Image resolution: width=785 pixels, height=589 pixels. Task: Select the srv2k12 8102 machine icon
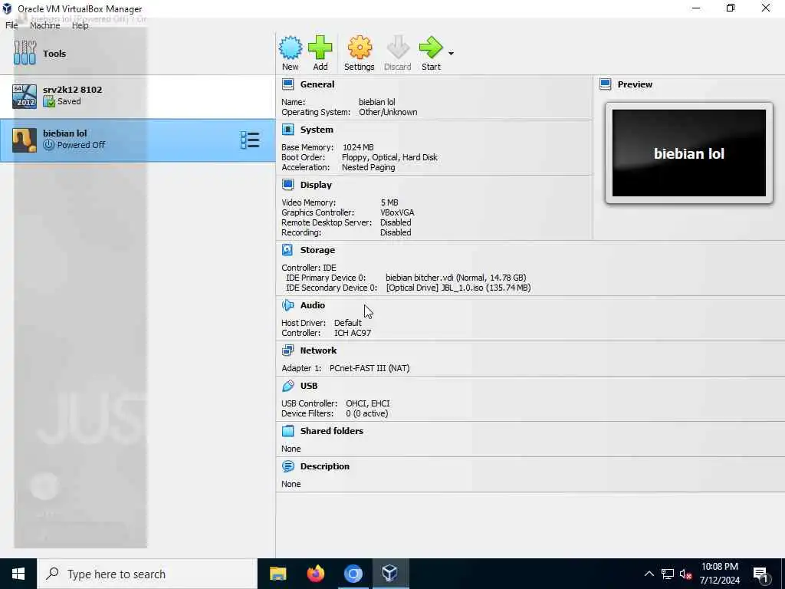click(25, 96)
